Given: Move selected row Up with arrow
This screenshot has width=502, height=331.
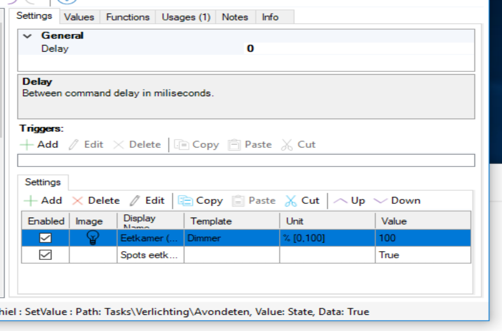Looking at the screenshot, I should (340, 201).
